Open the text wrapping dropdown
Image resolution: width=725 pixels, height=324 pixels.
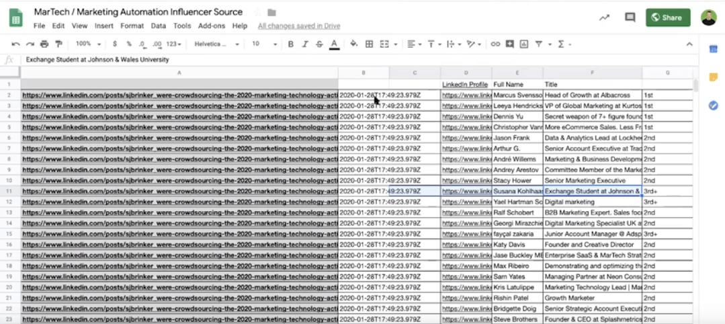454,44
